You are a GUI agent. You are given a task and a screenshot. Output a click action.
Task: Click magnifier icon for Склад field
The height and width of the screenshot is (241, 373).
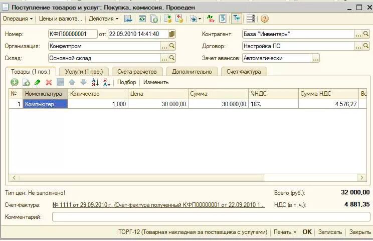click(x=172, y=58)
